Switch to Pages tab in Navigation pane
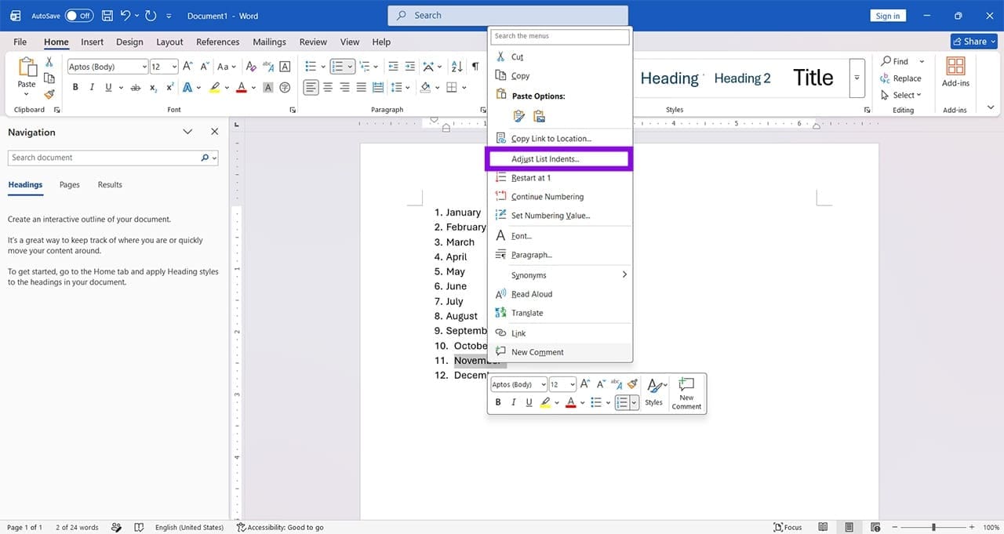 70,185
